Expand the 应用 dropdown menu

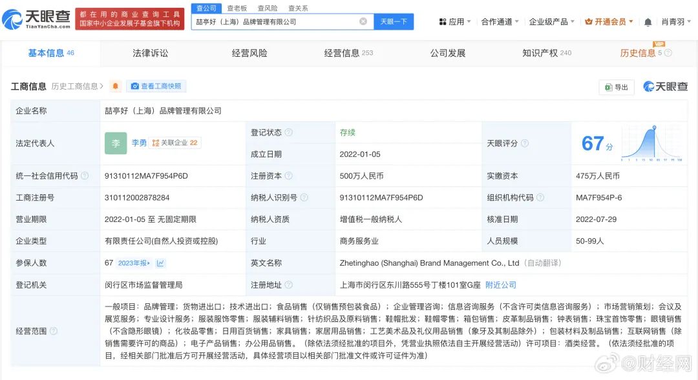455,22
